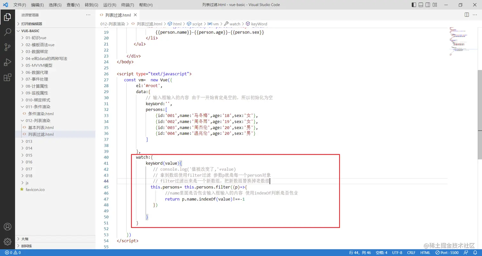Open Source Control view in activity bar
Screen dimensions: 482x256
7,47
